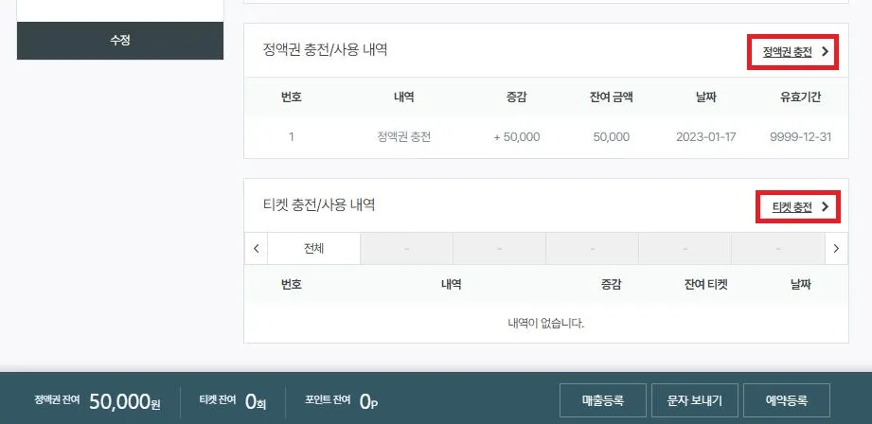This screenshot has width=872, height=424.
Task: Click the chevron icon beside 정액권 충전
Action: pyautogui.click(x=826, y=52)
